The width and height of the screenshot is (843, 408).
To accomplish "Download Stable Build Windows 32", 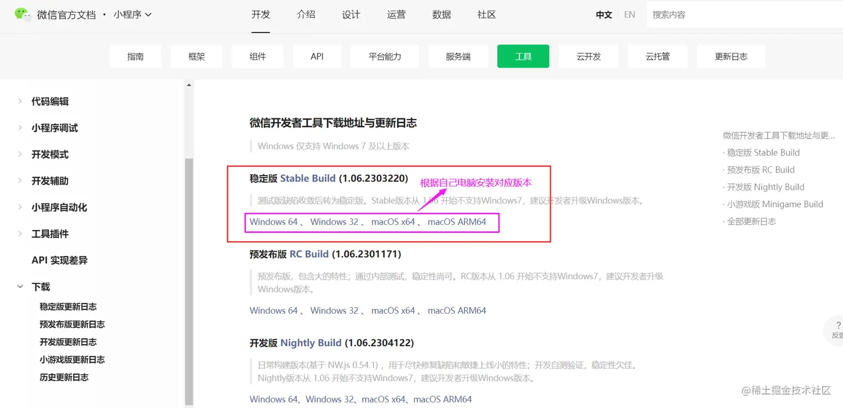I will [335, 222].
